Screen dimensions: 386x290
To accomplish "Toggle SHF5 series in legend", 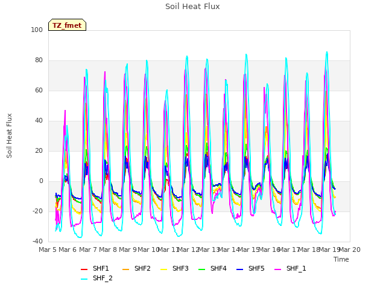I will [250, 268].
